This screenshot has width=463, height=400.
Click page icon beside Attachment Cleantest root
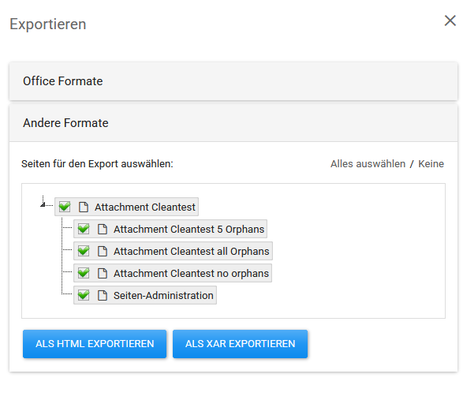point(84,207)
